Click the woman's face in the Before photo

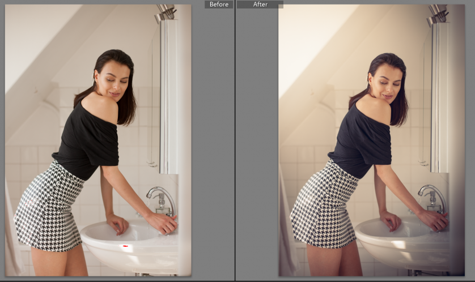click(x=111, y=78)
